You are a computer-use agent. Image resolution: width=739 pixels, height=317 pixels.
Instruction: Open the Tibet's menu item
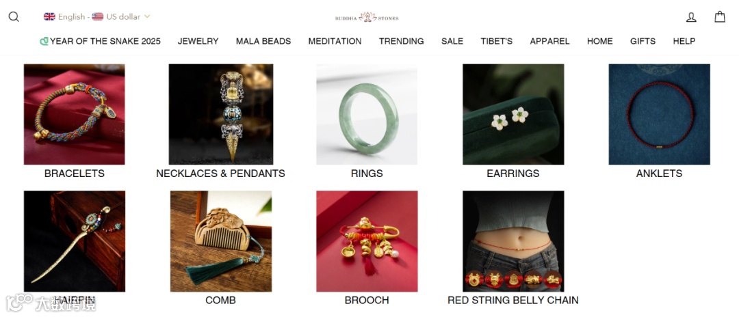(x=496, y=42)
